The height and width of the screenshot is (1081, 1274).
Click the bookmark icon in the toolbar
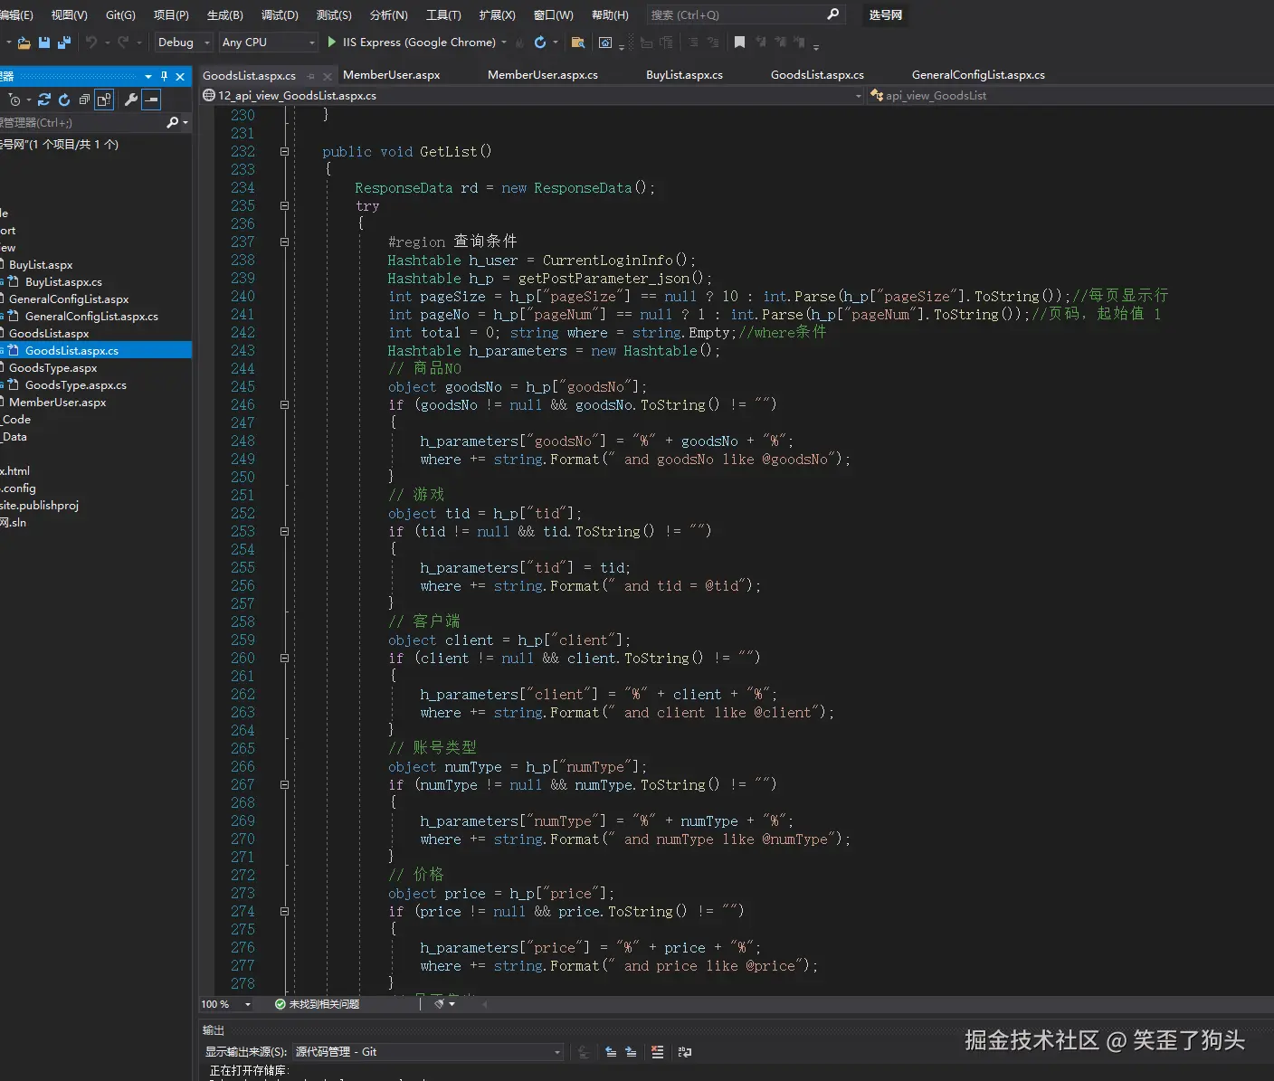coord(739,43)
